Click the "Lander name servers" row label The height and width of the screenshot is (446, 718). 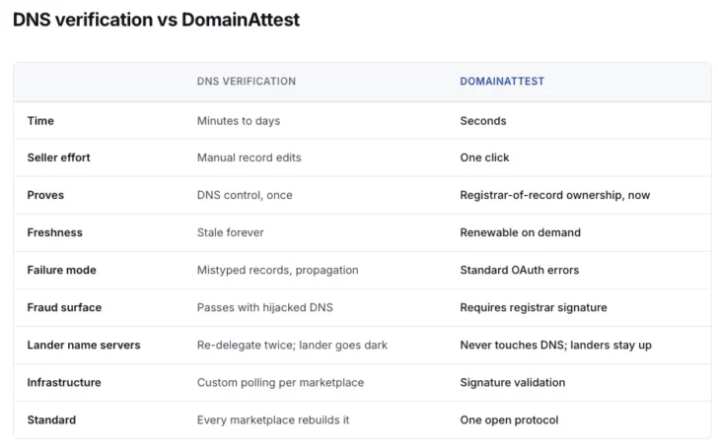(83, 345)
